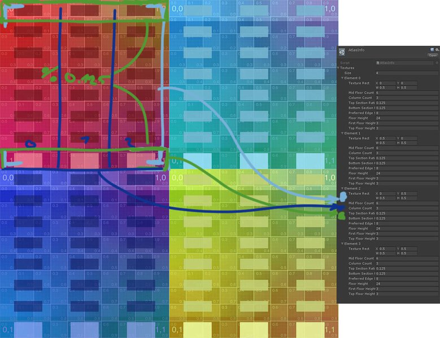Edit Element 0 Mid Floor Count field
Viewport: 440px width, 338px height.
tap(407, 92)
